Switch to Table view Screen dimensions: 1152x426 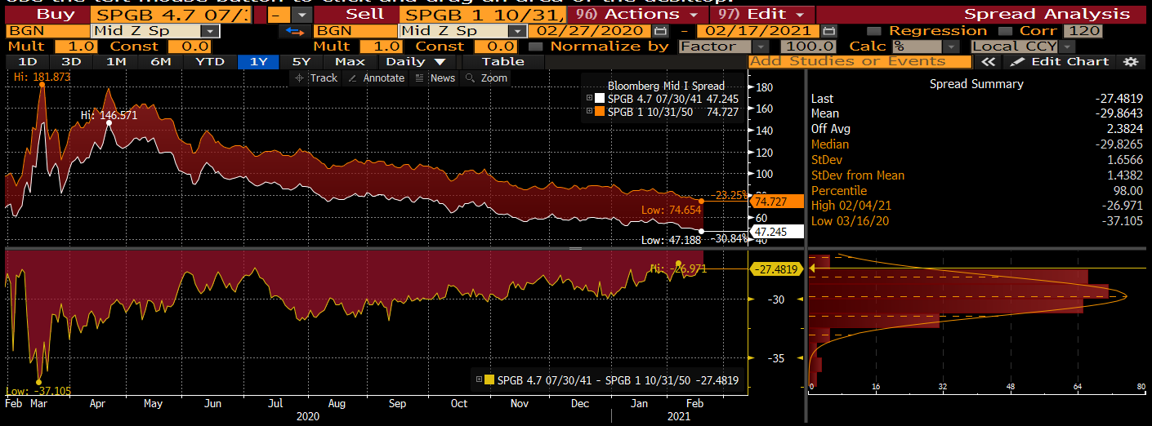503,61
